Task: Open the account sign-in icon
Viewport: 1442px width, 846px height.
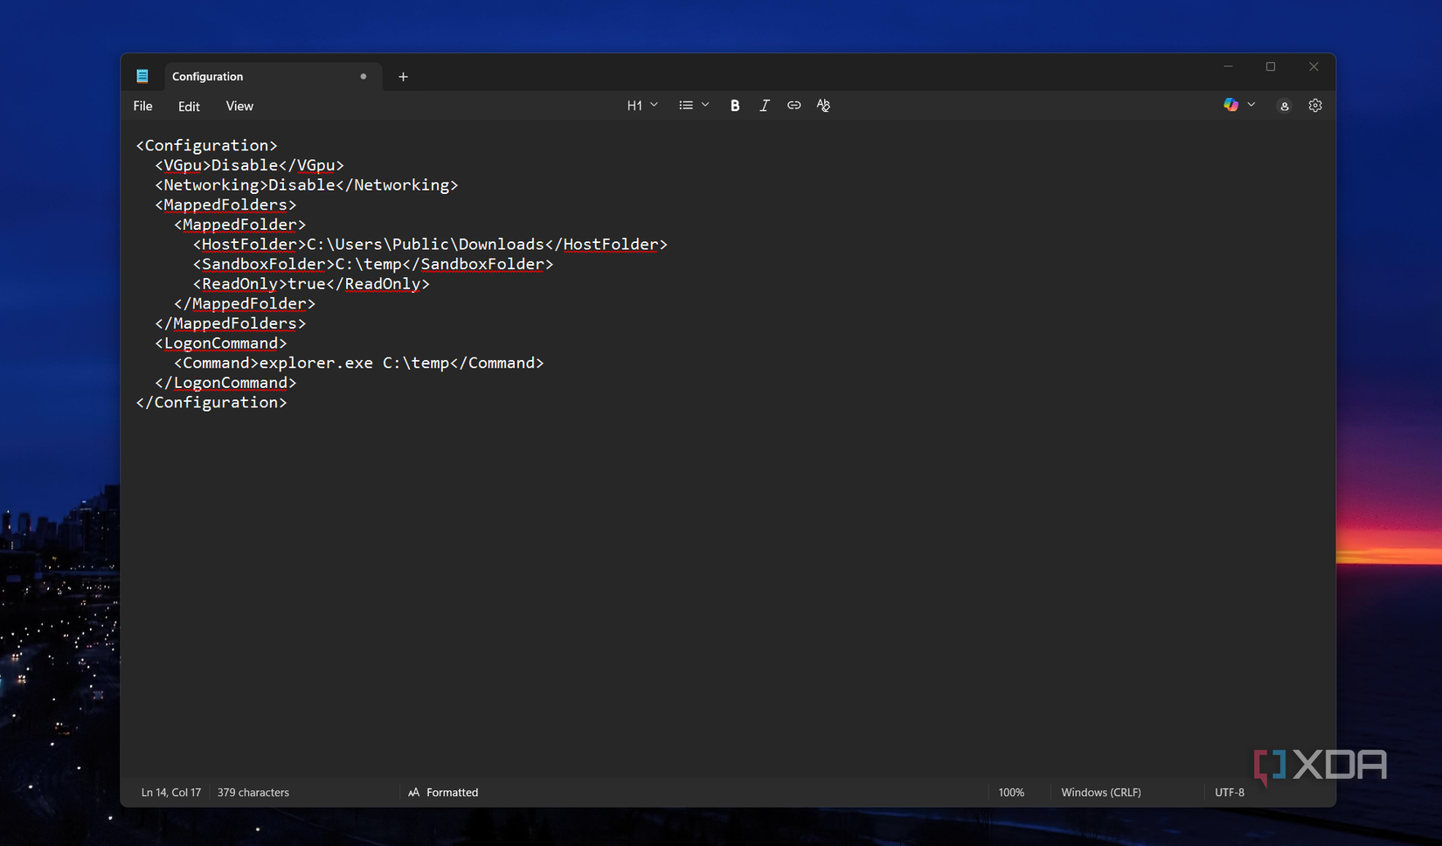Action: [x=1284, y=106]
